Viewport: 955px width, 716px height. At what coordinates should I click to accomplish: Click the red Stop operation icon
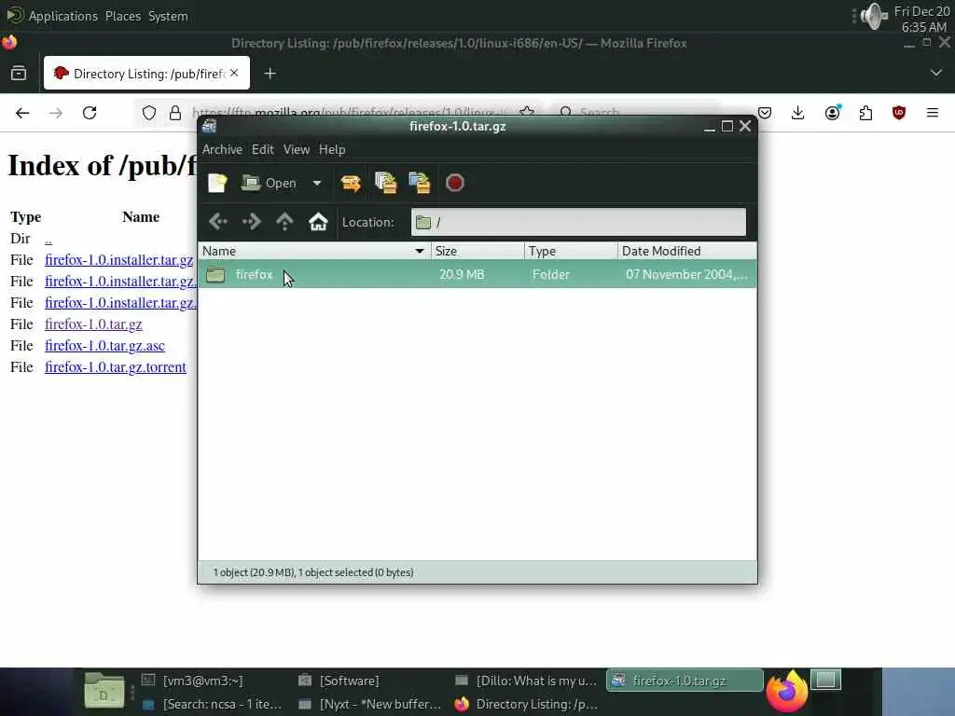[x=455, y=183]
